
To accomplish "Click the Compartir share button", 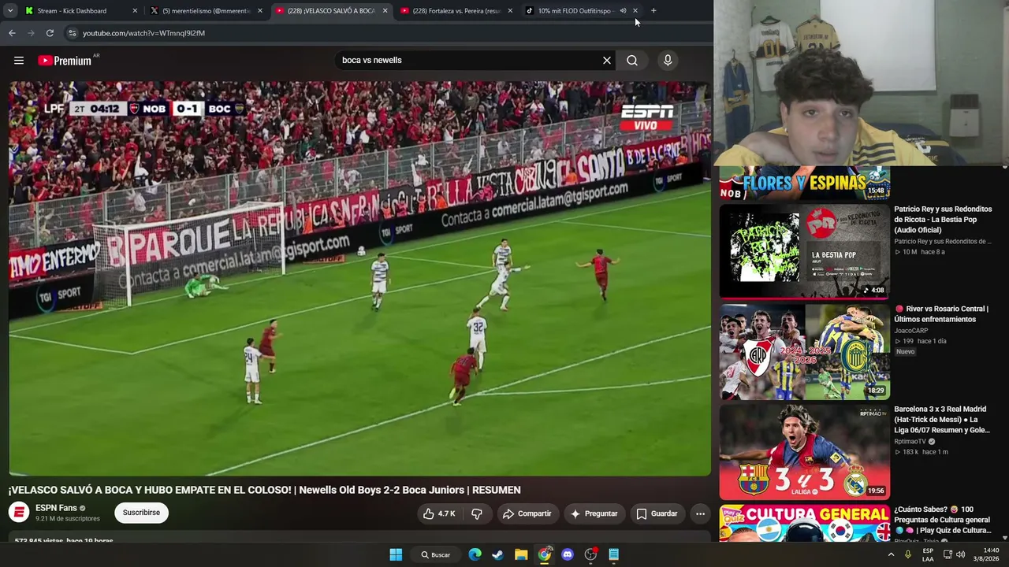I will pos(527,513).
